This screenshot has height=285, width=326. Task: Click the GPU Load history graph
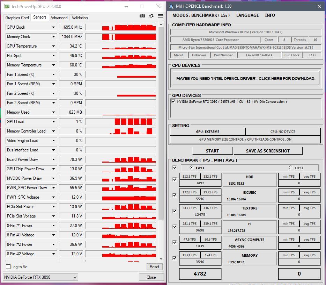pyautogui.click(x=120, y=122)
